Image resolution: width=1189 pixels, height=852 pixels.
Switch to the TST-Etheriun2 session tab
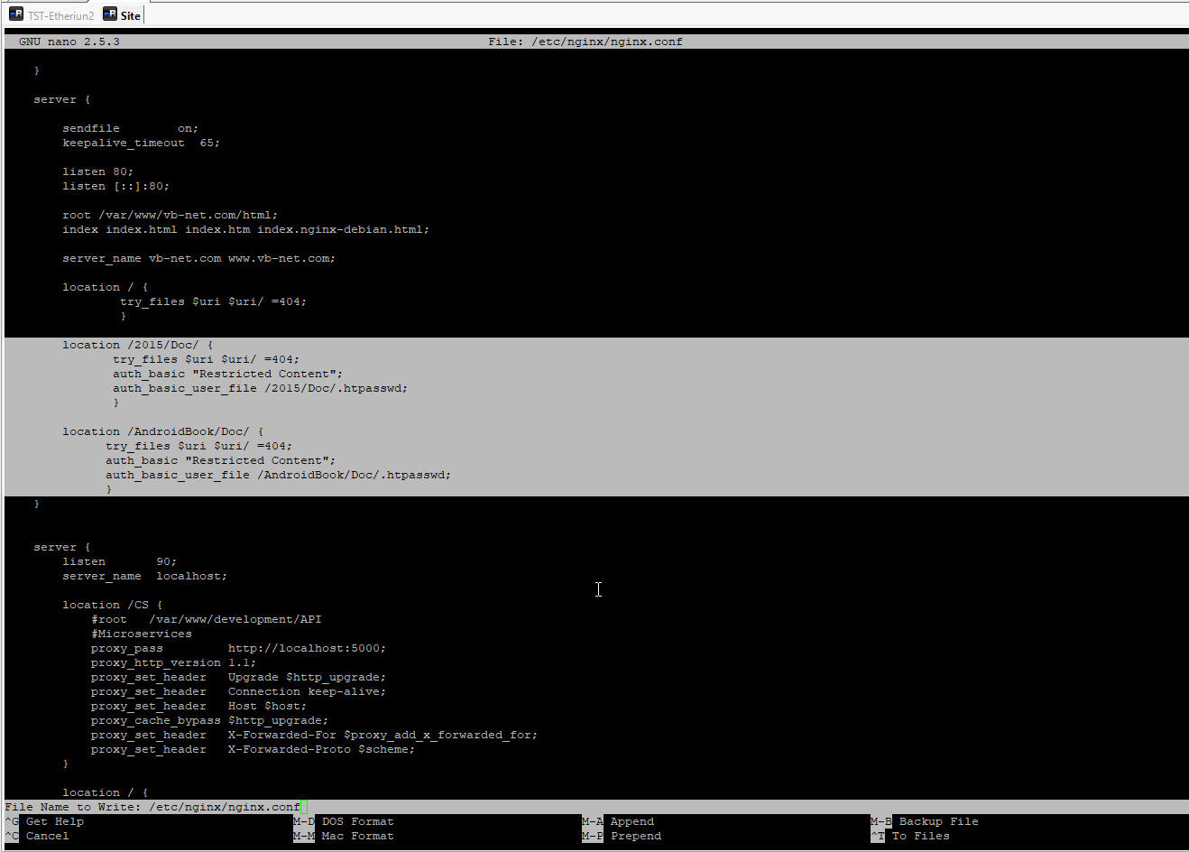tap(51, 15)
